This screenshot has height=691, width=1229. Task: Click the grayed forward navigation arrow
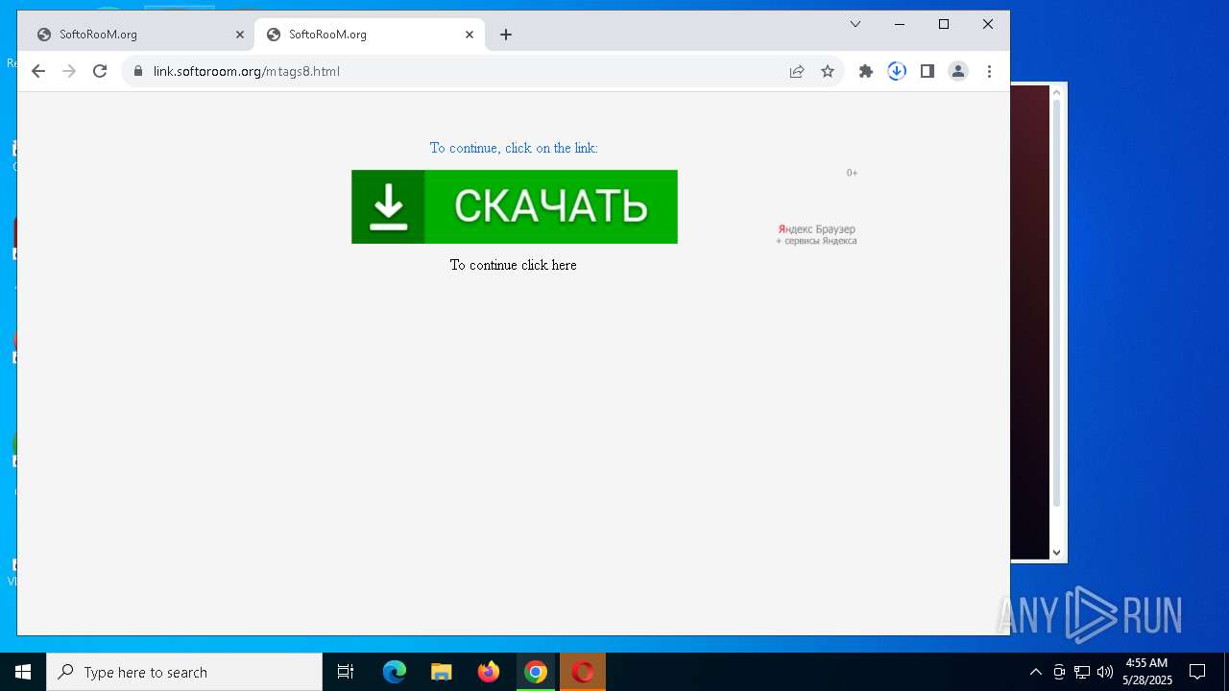[x=69, y=71]
